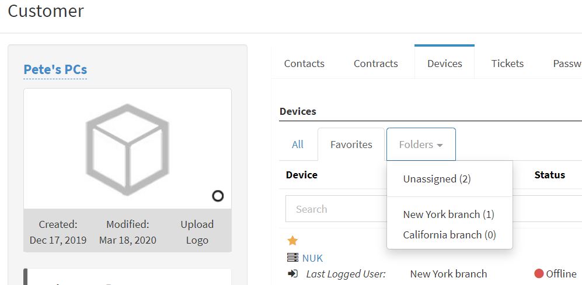This screenshot has height=285, width=582.
Task: Click the Modified: Mar 18, 2020 text
Action: 128,232
